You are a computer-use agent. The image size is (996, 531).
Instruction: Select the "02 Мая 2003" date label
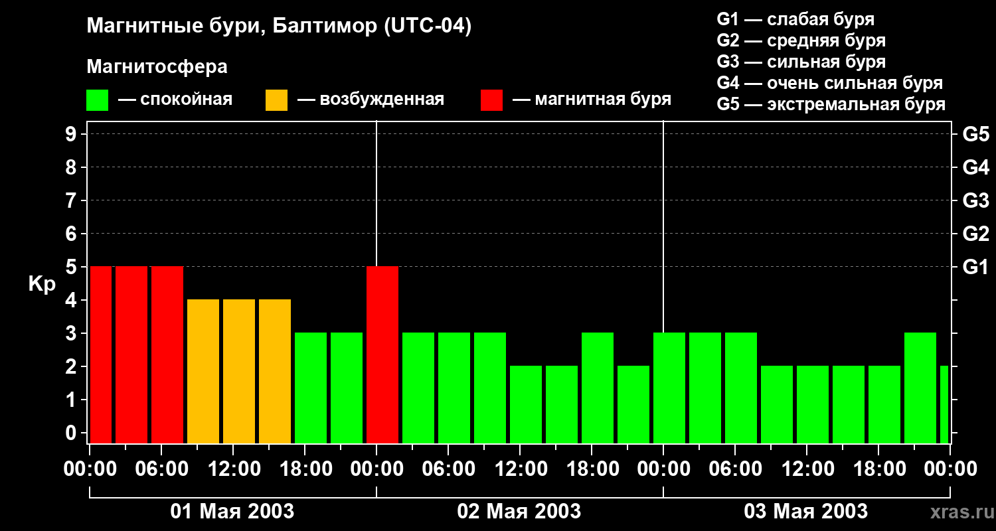[x=519, y=511]
